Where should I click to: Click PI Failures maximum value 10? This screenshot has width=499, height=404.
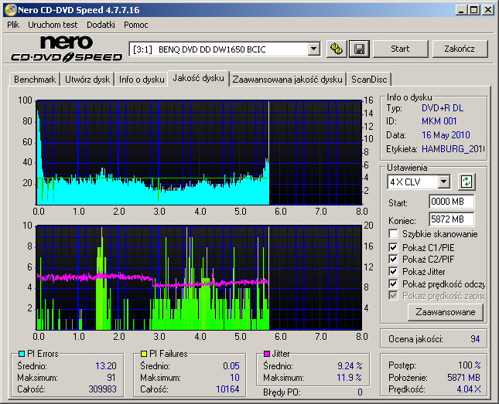(x=234, y=378)
